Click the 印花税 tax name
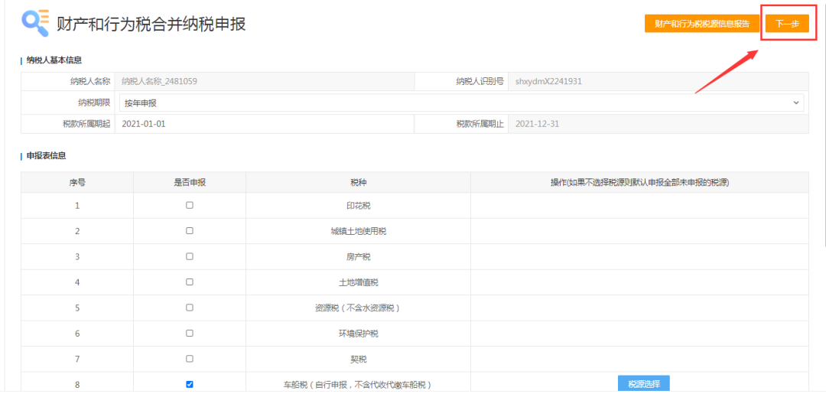Screen dimensions: 826x394 pyautogui.click(x=358, y=206)
